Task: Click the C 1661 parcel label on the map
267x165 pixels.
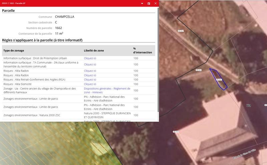Action: click(x=181, y=31)
